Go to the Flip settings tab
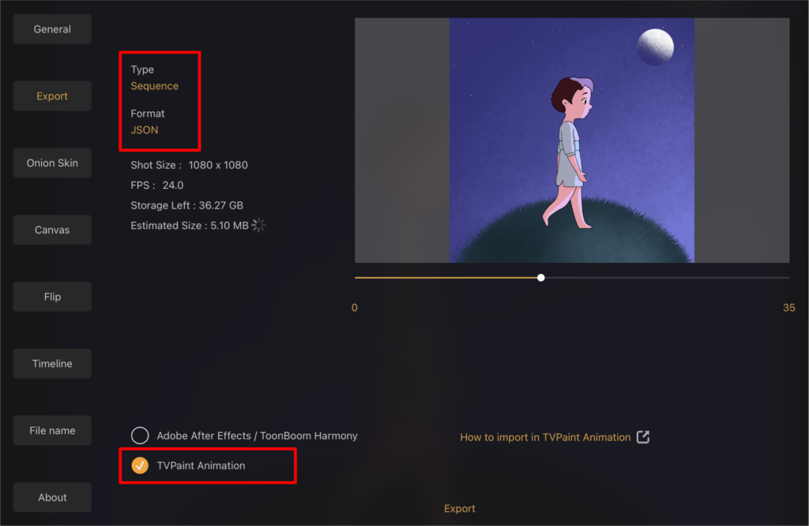This screenshot has height=526, width=809. pyautogui.click(x=52, y=296)
